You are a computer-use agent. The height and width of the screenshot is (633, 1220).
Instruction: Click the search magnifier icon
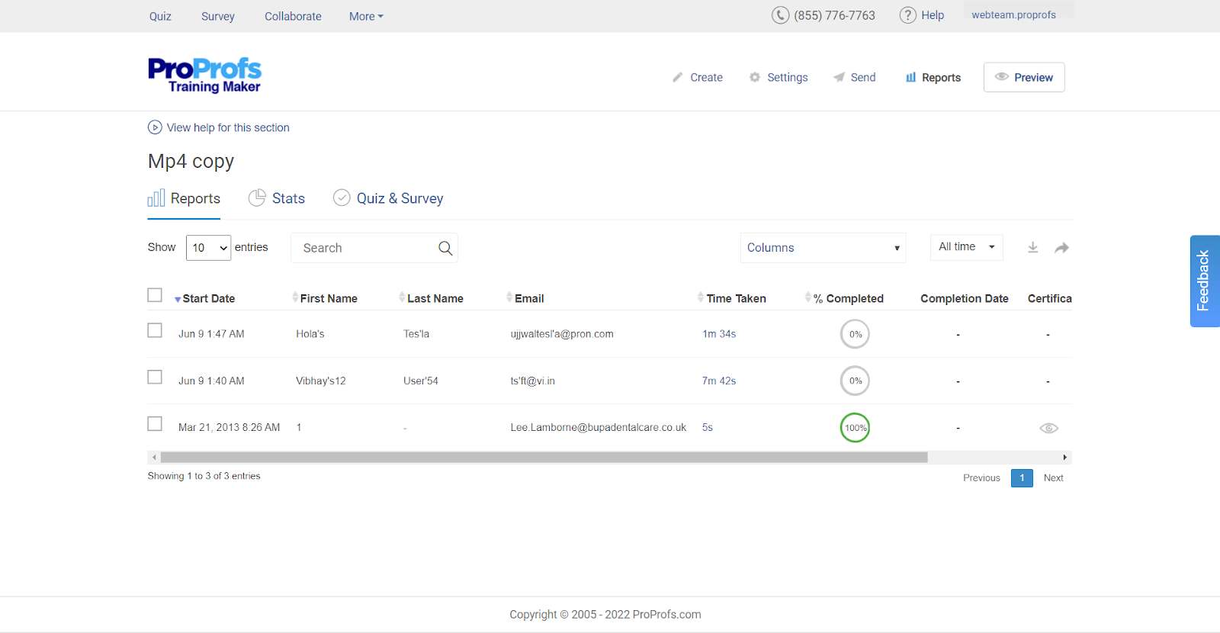click(445, 248)
